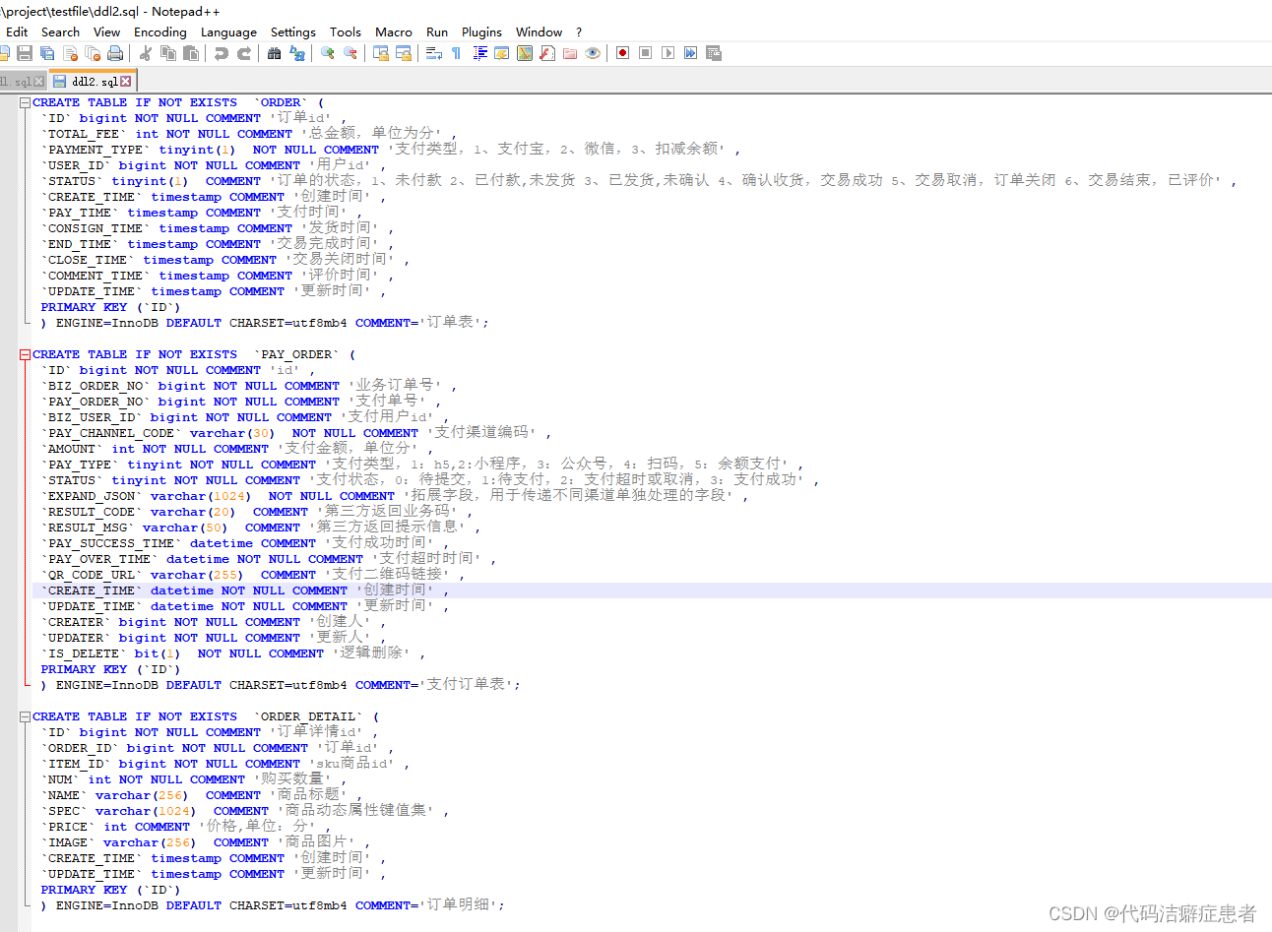Click the Cut scissors icon

[146, 53]
